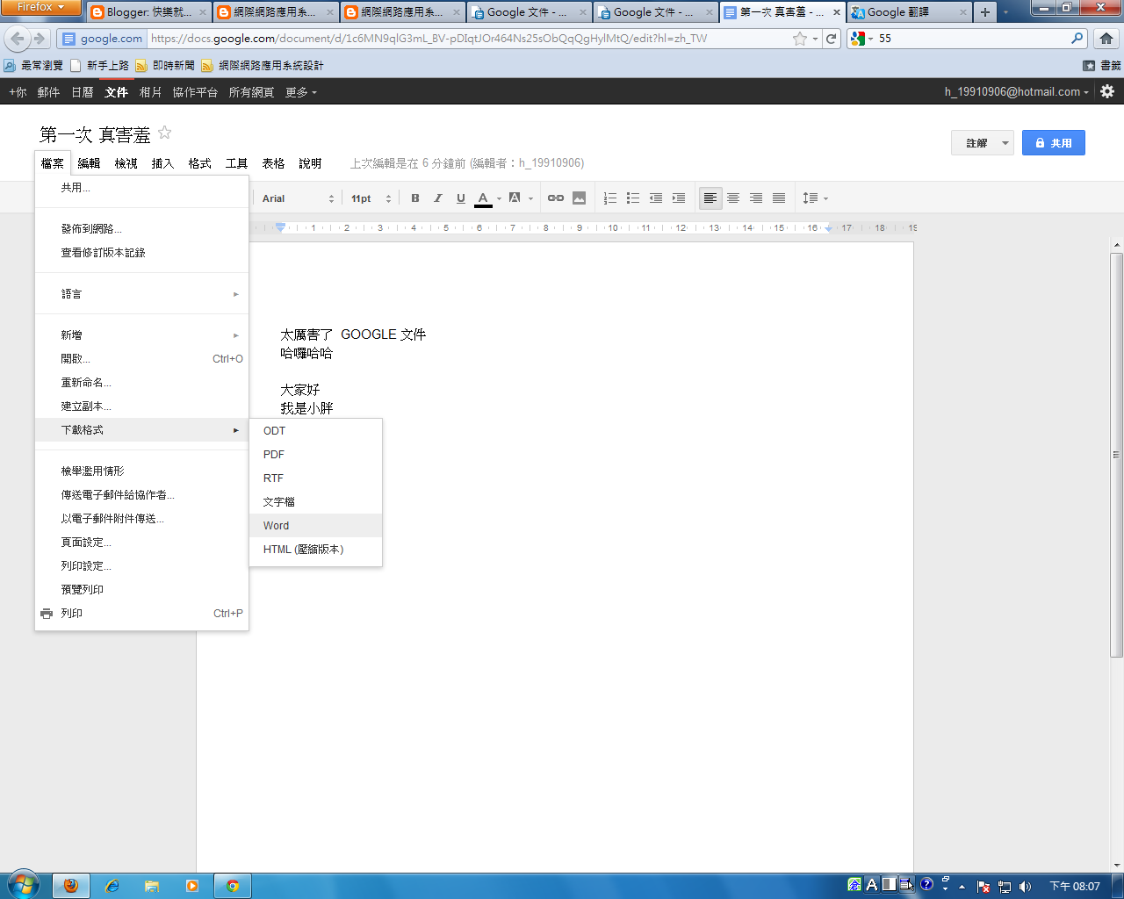Expand 語言 submenu
The height and width of the screenshot is (899, 1124).
pos(141,294)
